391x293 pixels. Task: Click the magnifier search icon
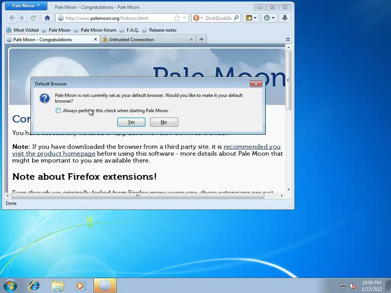pos(236,18)
